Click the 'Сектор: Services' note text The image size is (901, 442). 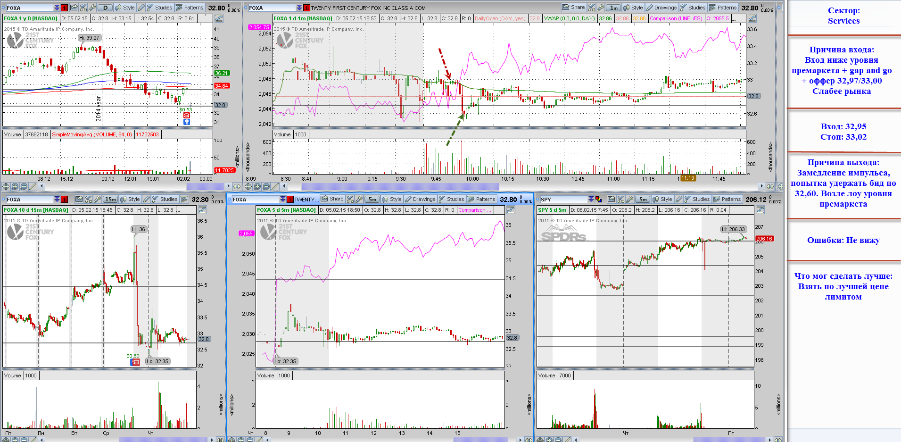pos(843,16)
